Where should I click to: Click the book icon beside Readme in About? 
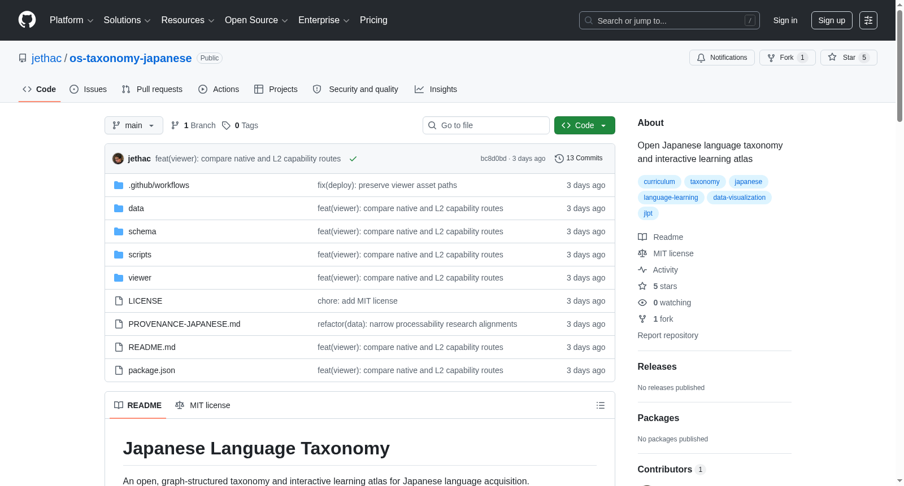point(642,237)
